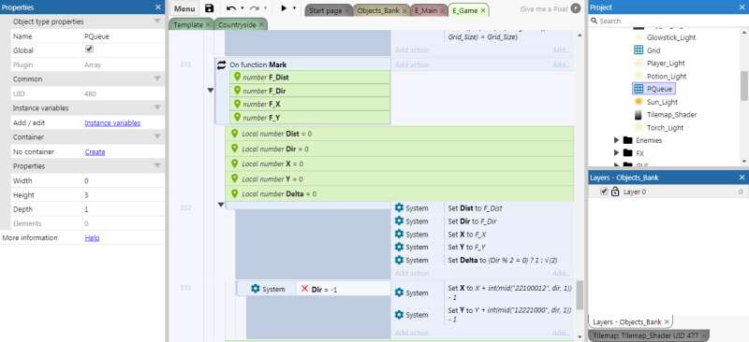The width and height of the screenshot is (749, 342).
Task: Select the E_Game tab
Action: pos(463,10)
